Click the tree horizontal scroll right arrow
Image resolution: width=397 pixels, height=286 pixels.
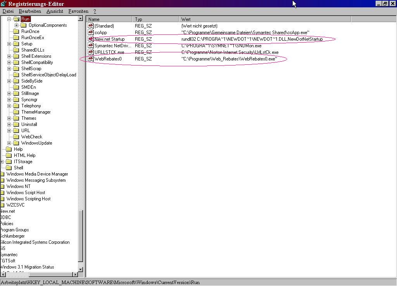(x=75, y=274)
